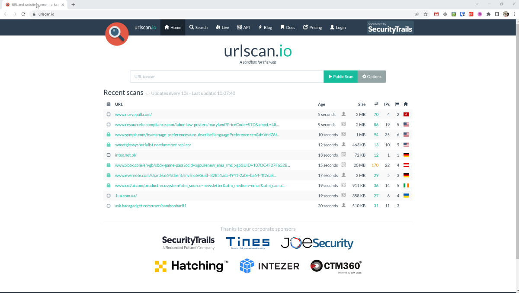
Task: Focus the URL to scan field
Action: click(227, 77)
